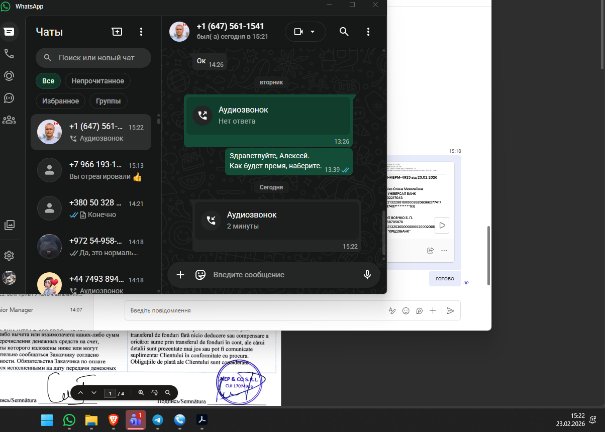Select the 'Все' chat filter

48,81
